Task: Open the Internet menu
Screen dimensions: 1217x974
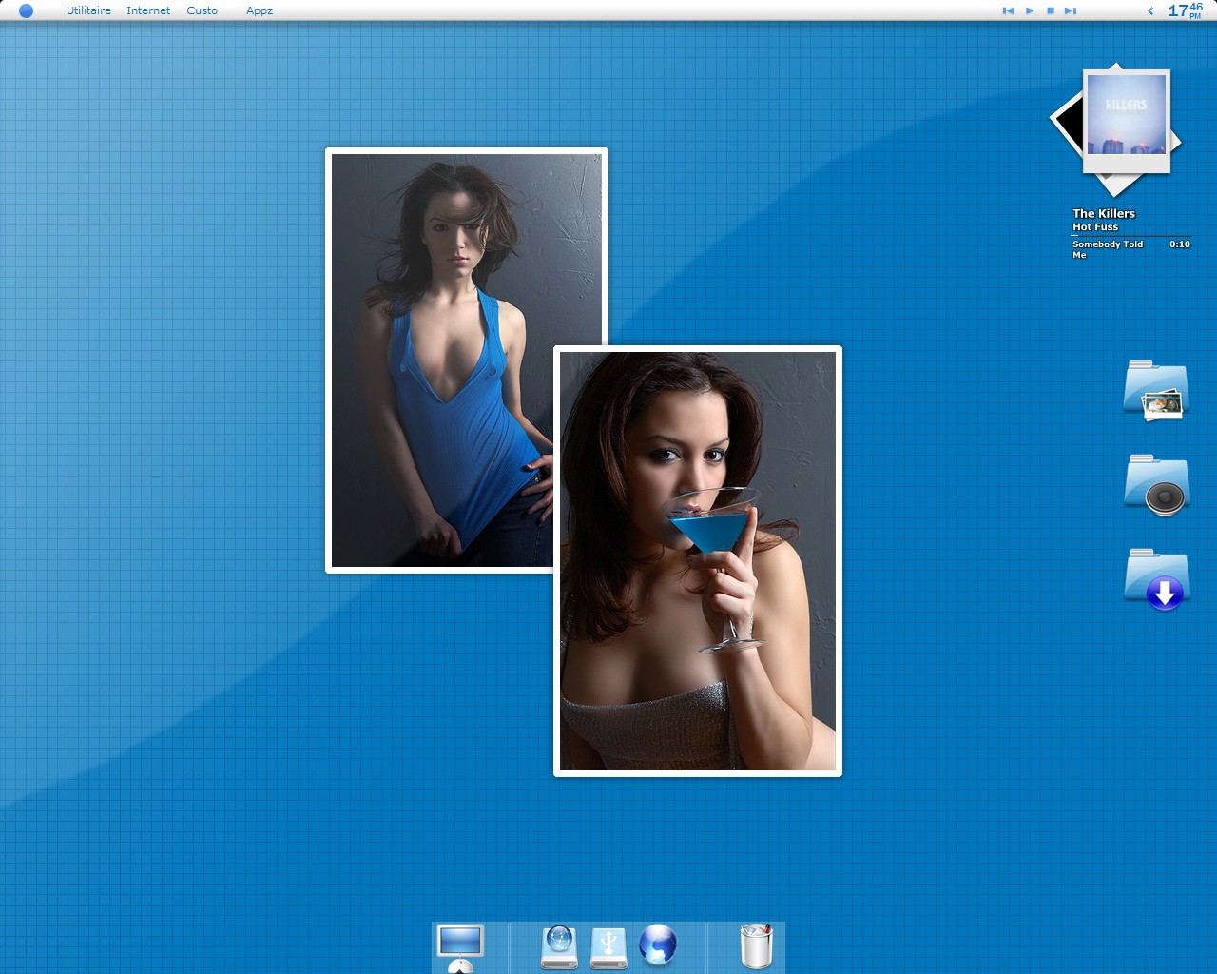Action: pos(148,10)
